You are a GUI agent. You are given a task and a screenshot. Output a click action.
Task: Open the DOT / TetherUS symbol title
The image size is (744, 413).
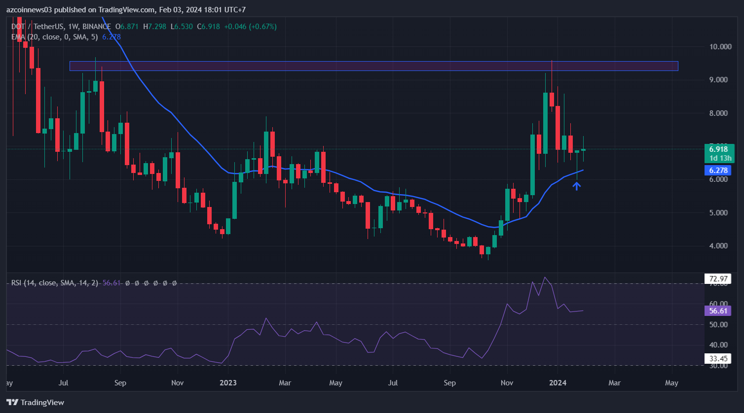(x=34, y=27)
